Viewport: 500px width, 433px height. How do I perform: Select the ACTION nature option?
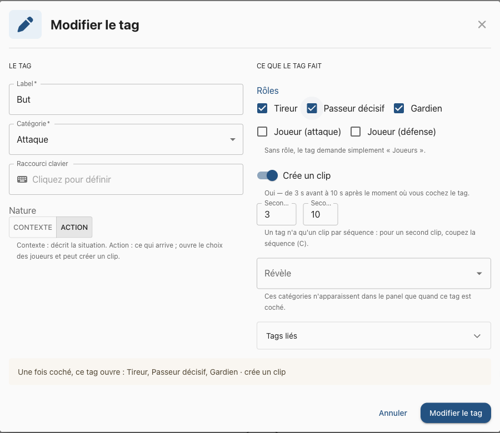(74, 227)
